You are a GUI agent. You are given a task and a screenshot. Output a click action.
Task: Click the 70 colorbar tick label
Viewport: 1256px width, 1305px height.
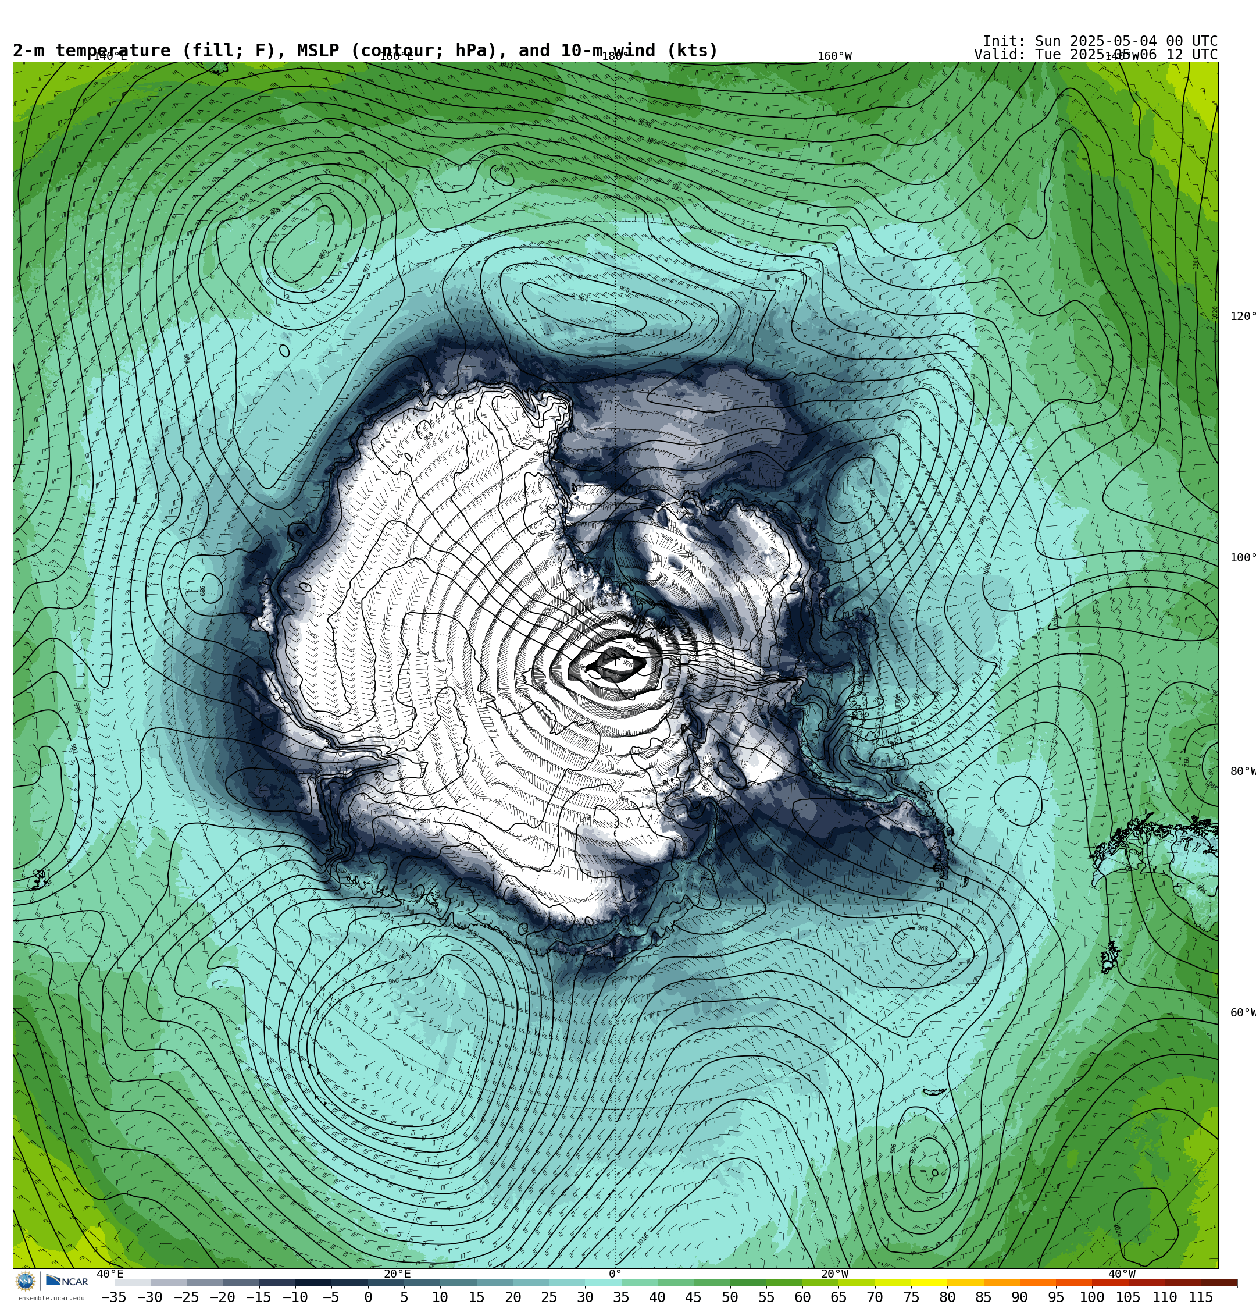click(875, 1297)
